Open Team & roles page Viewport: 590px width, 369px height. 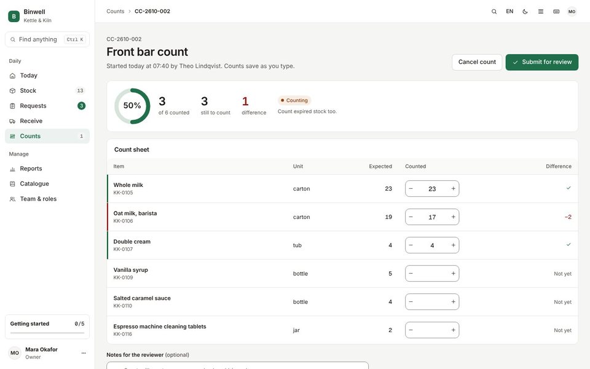point(47,199)
